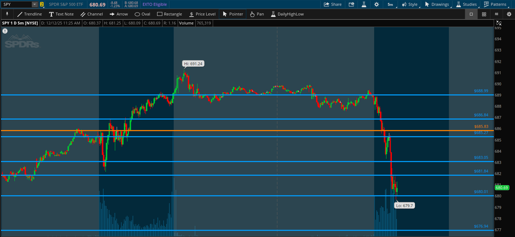Open chart settings gear in top bar
Viewport: 515px width, 237px height.
376,4
